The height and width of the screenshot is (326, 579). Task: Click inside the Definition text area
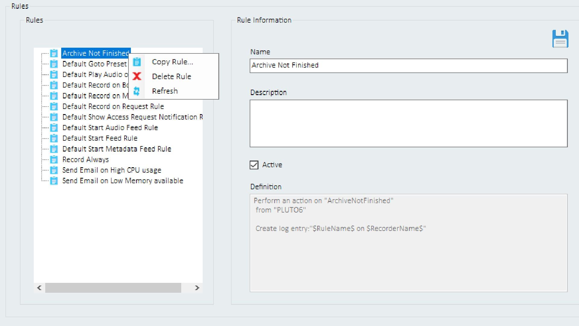[x=409, y=243]
